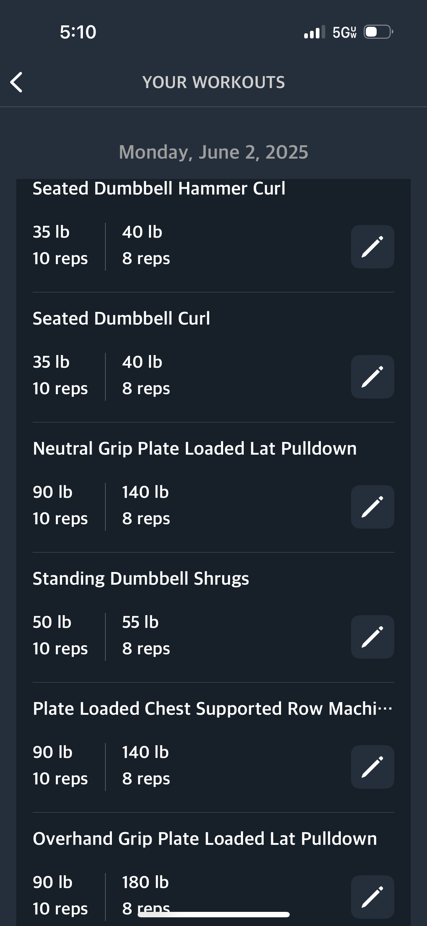Tap the battery icon in status bar
The height and width of the screenshot is (926, 427).
click(378, 32)
